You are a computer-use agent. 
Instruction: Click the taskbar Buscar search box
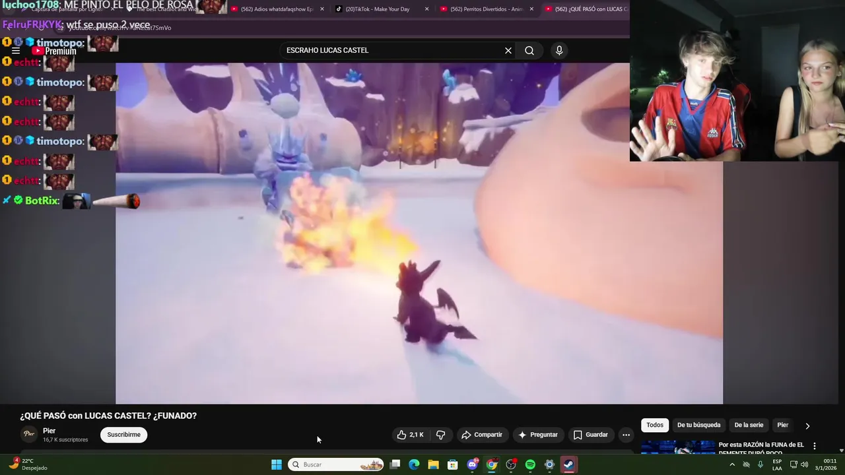[x=337, y=464]
